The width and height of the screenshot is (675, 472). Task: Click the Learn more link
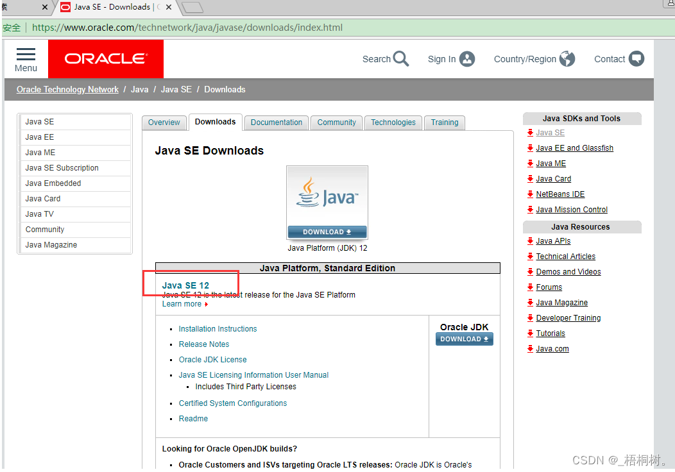(182, 304)
